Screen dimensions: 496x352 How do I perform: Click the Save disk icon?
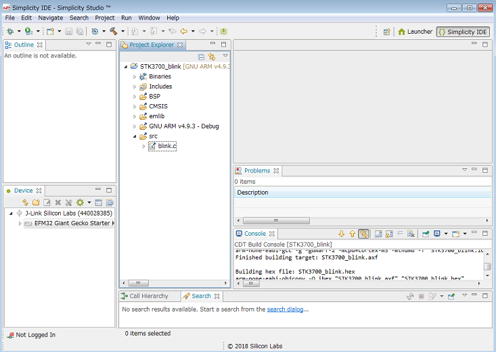point(68,31)
